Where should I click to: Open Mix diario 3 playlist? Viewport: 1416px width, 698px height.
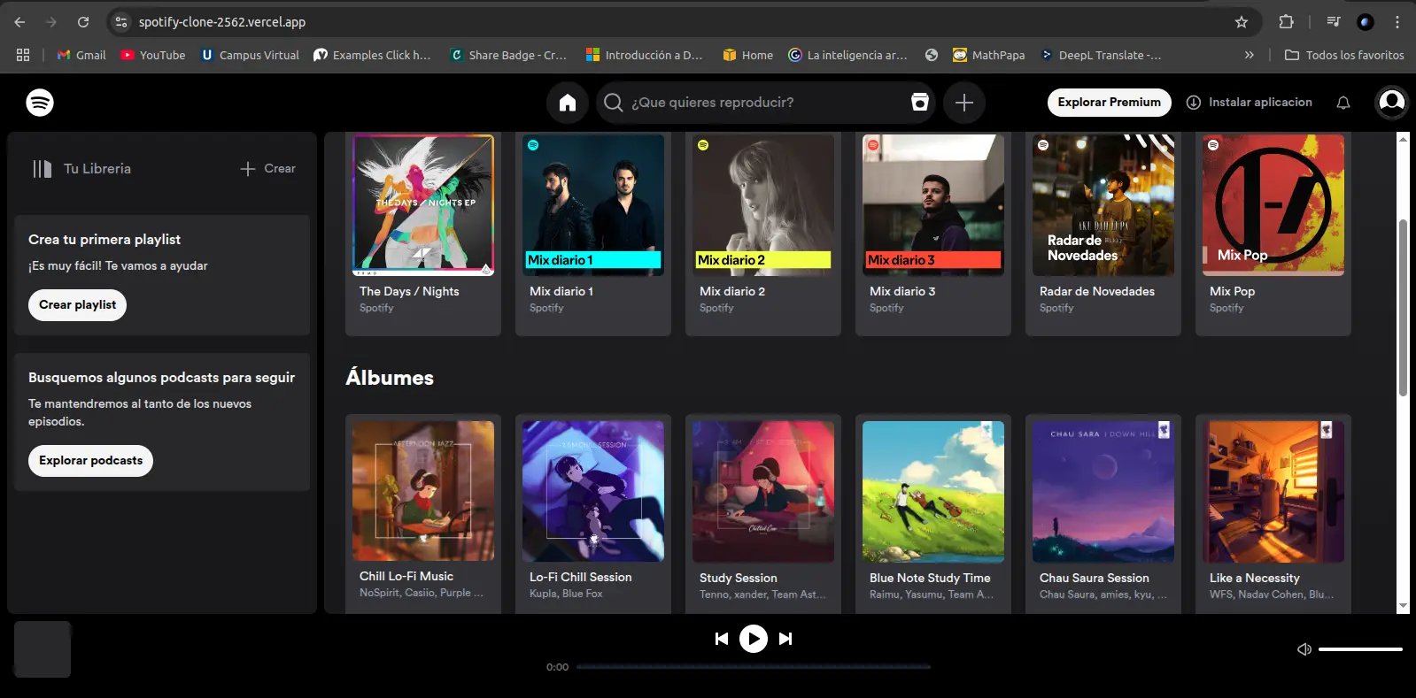[933, 234]
